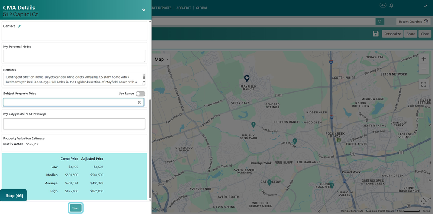Select comp marker near Round Rock West
The height and width of the screenshot is (214, 433).
(332, 185)
